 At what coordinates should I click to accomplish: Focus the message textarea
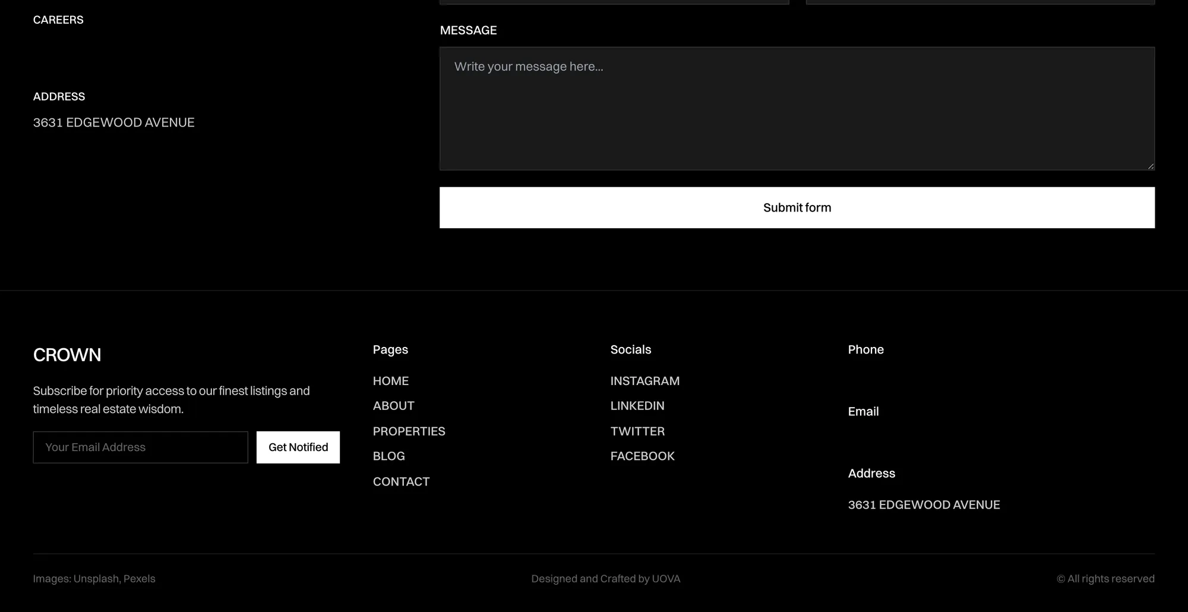797,109
